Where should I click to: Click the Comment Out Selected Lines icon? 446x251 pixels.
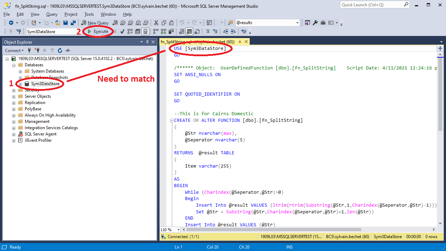[207, 31]
